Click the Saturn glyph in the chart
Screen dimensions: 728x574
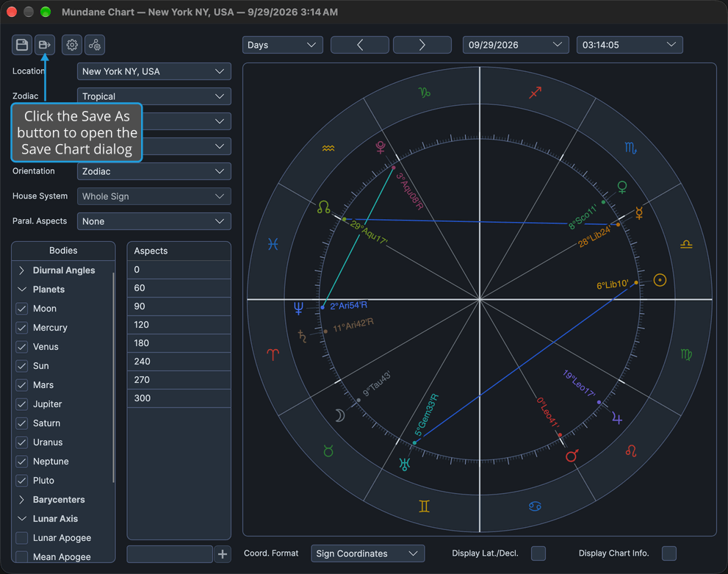pos(302,336)
